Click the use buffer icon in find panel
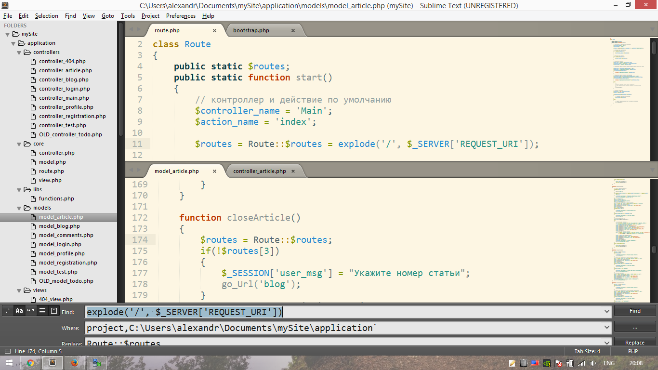658x370 pixels. coord(54,311)
